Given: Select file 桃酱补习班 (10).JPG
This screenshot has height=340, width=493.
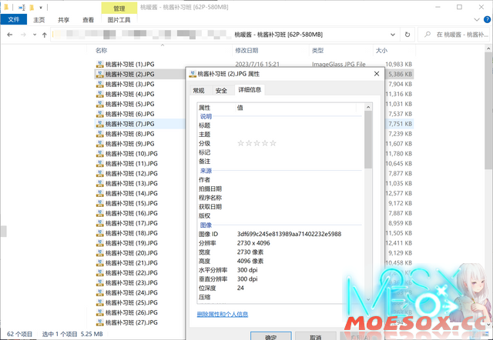Looking at the screenshot, I should 132,154.
